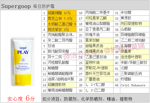
Task: Click row number 44 cell
Action: pyautogui.click(x=117, y=85)
